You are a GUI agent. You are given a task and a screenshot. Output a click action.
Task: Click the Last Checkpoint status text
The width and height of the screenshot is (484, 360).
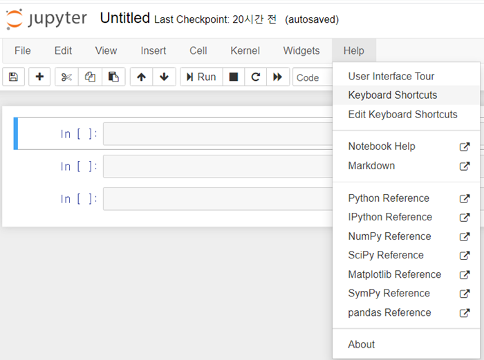click(x=215, y=19)
